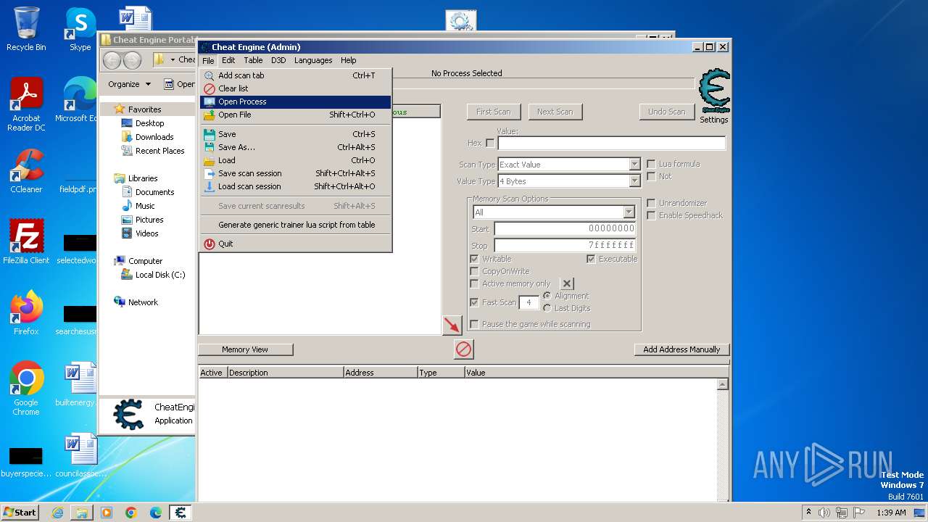Image resolution: width=928 pixels, height=522 pixels.
Task: Select Last Digits radio button
Action: click(x=547, y=308)
